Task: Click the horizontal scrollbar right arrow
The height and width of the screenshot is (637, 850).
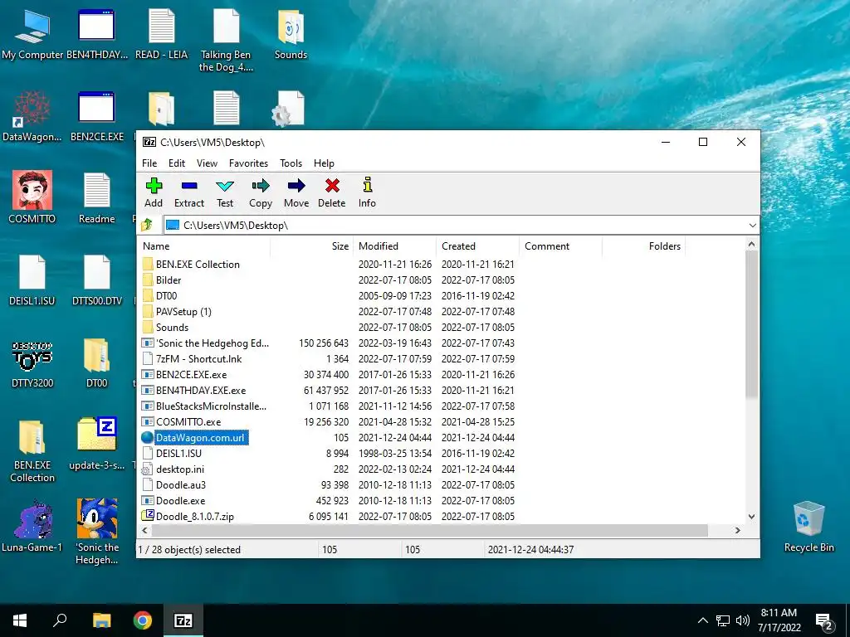Action: pyautogui.click(x=737, y=530)
